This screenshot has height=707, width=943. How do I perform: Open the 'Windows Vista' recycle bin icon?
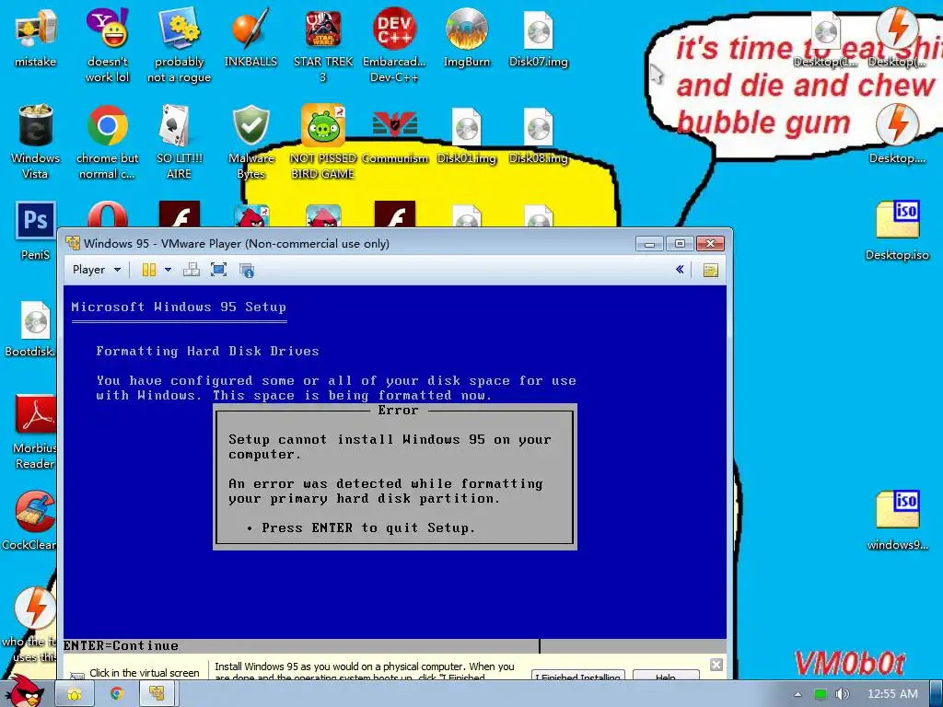36,142
